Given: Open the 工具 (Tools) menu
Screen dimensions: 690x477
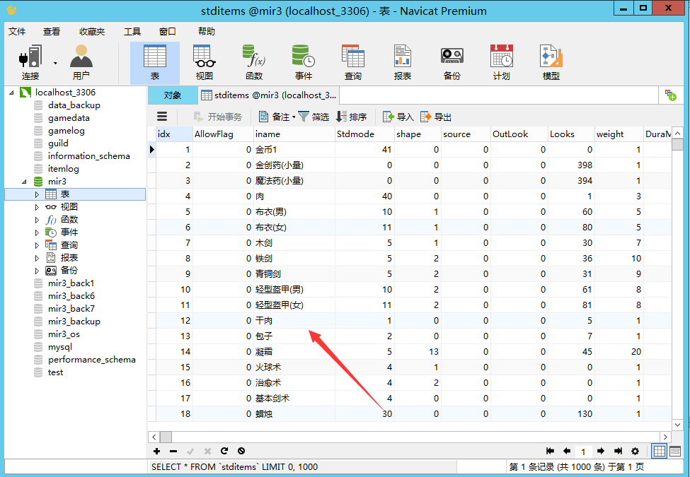Looking at the screenshot, I should click(x=132, y=31).
